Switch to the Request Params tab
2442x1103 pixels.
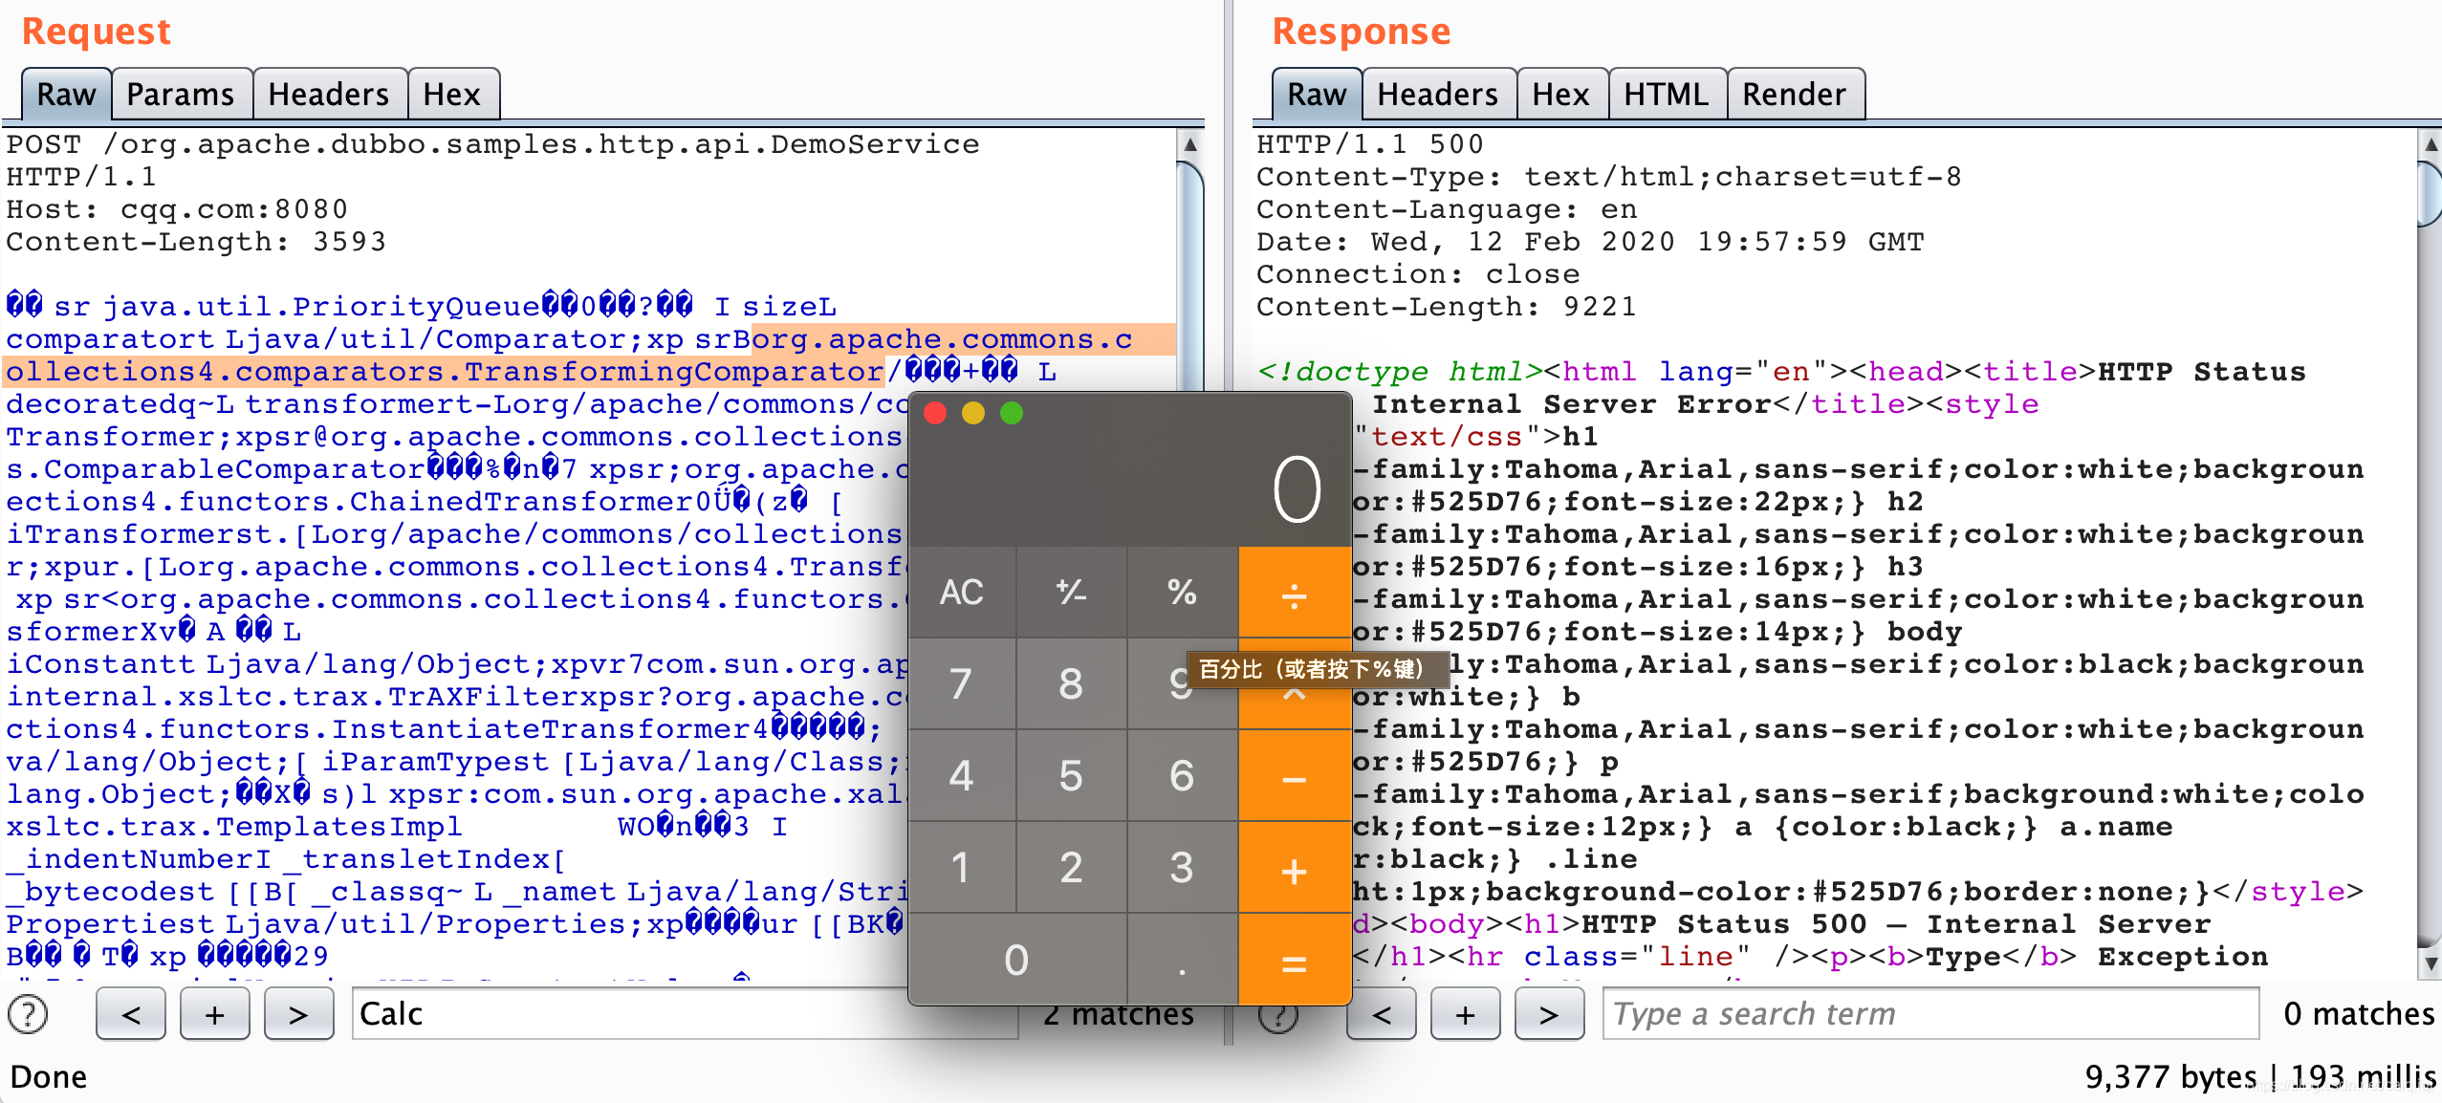[181, 94]
